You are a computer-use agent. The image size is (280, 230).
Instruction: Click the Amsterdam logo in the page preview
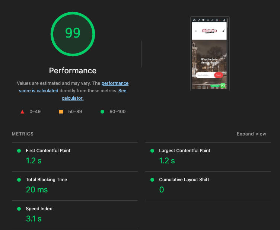(209, 31)
